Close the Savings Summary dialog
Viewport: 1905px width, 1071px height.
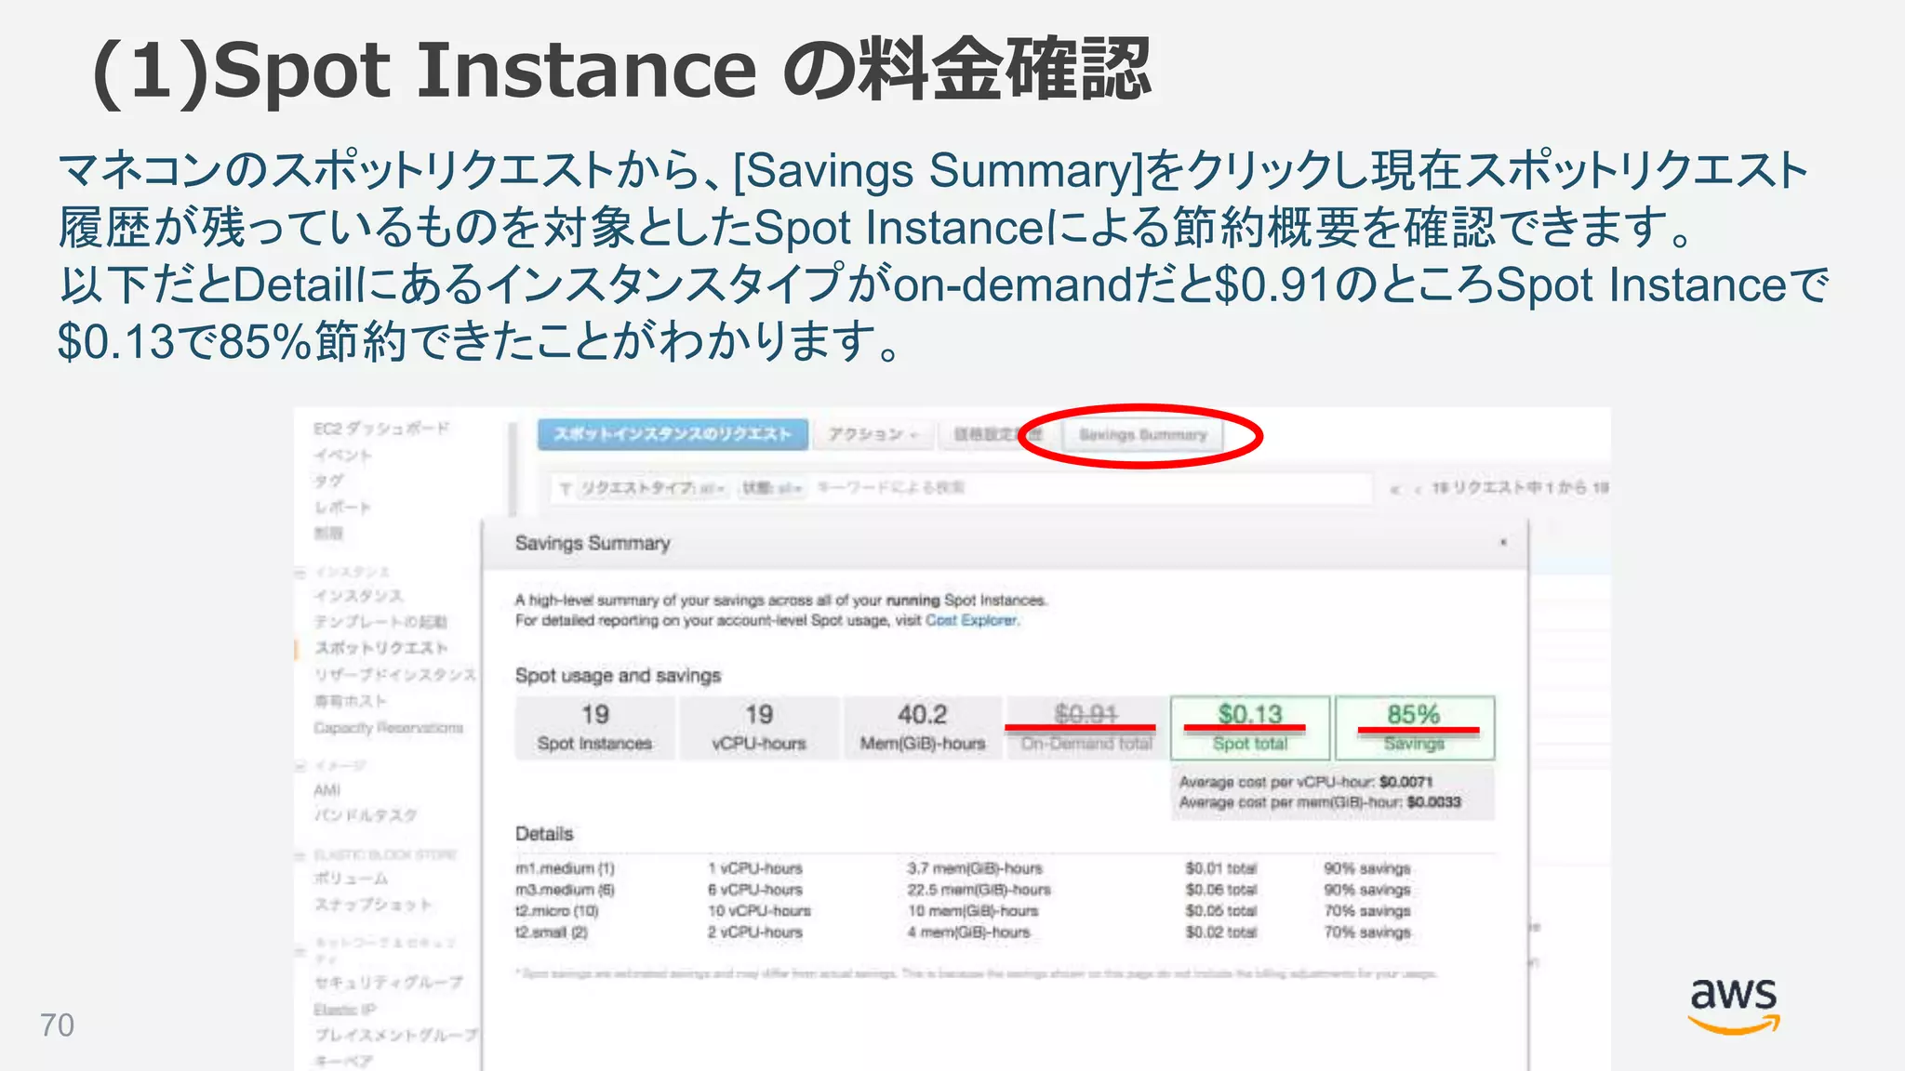click(1503, 543)
